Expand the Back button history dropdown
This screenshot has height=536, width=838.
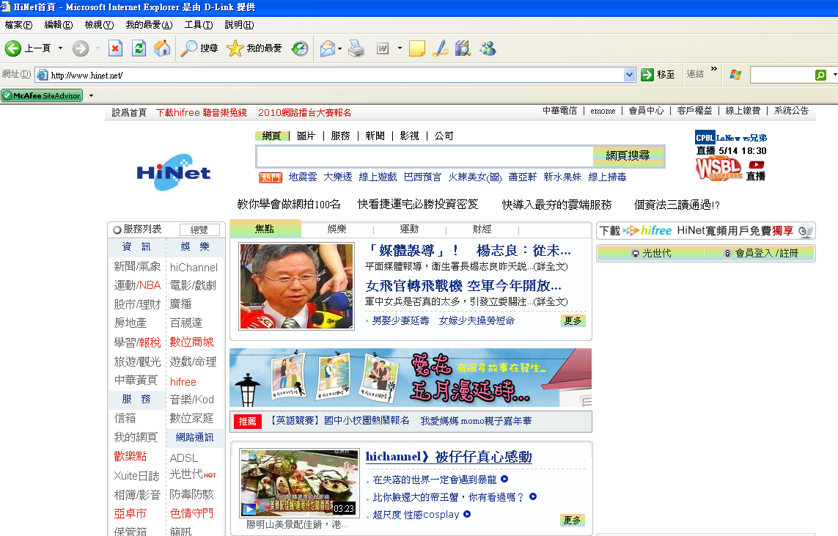point(60,48)
